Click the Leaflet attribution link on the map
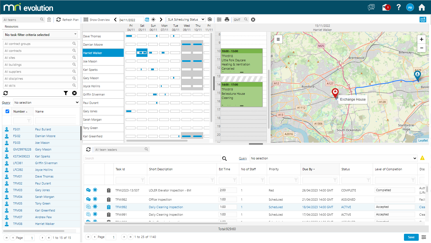431x243 pixels. 423,140
